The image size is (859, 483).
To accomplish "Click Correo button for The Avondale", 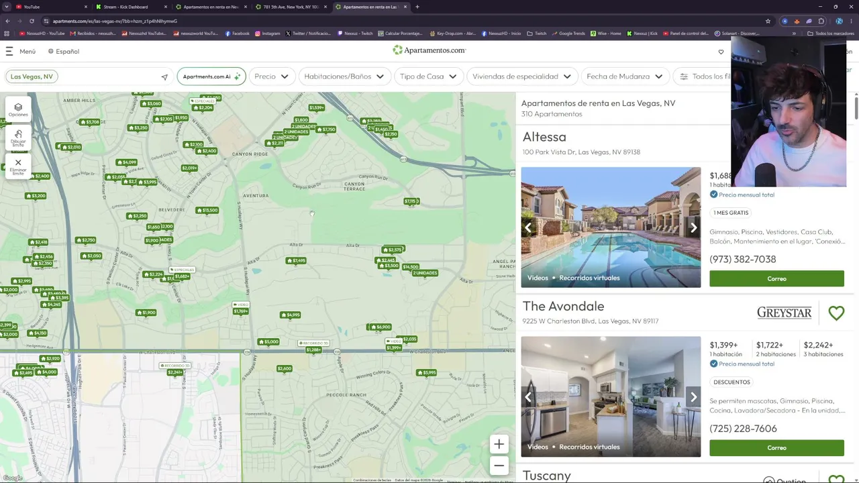I will tap(776, 447).
